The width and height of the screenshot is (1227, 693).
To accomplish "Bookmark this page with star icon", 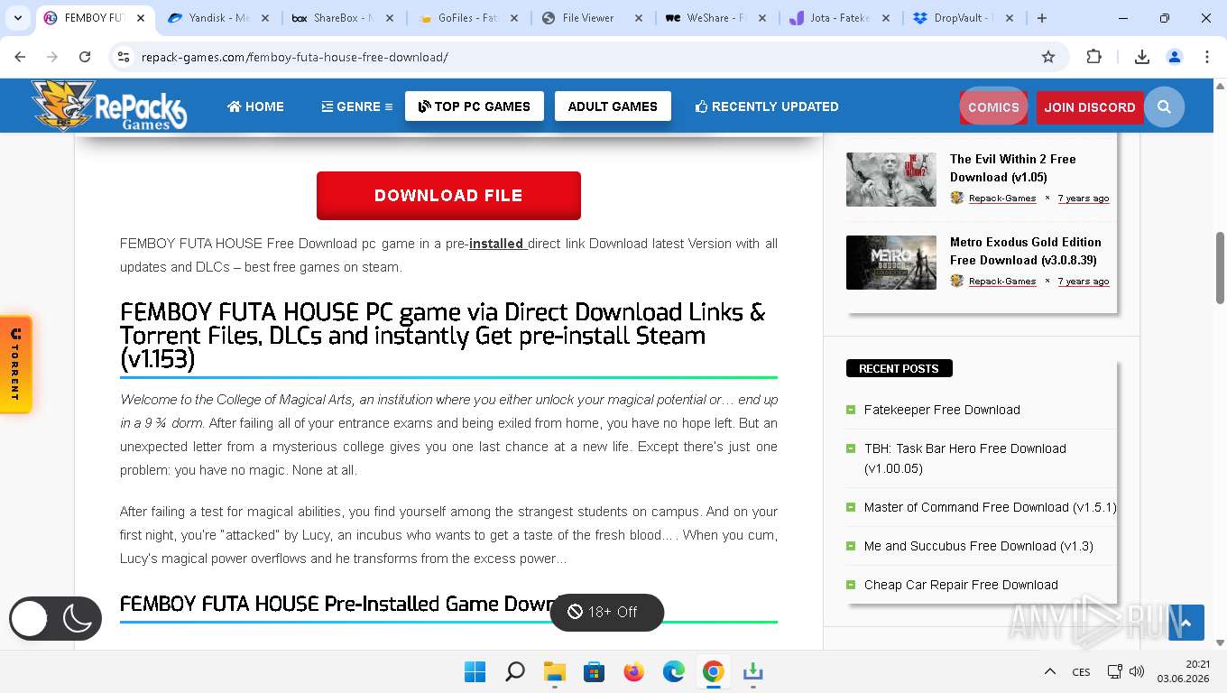I will [x=1048, y=57].
